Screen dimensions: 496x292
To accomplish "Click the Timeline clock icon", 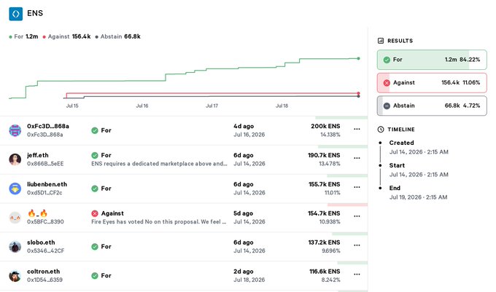I will 381,130.
